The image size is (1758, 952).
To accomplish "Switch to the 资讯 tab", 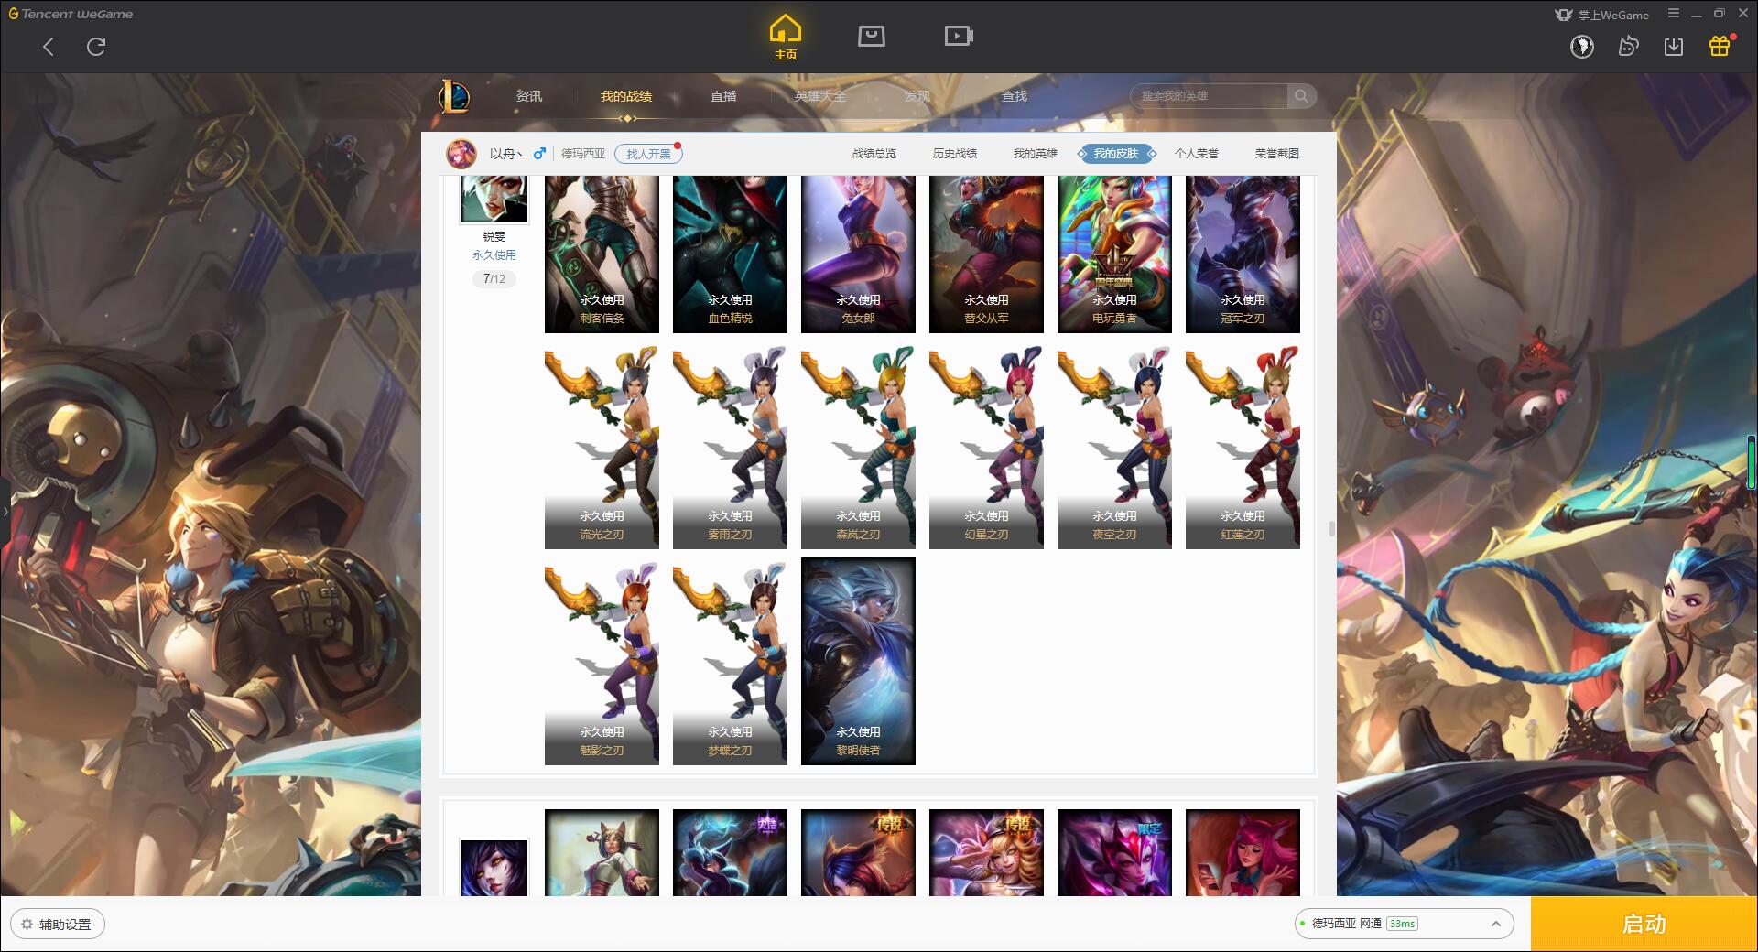I will pos(528,96).
